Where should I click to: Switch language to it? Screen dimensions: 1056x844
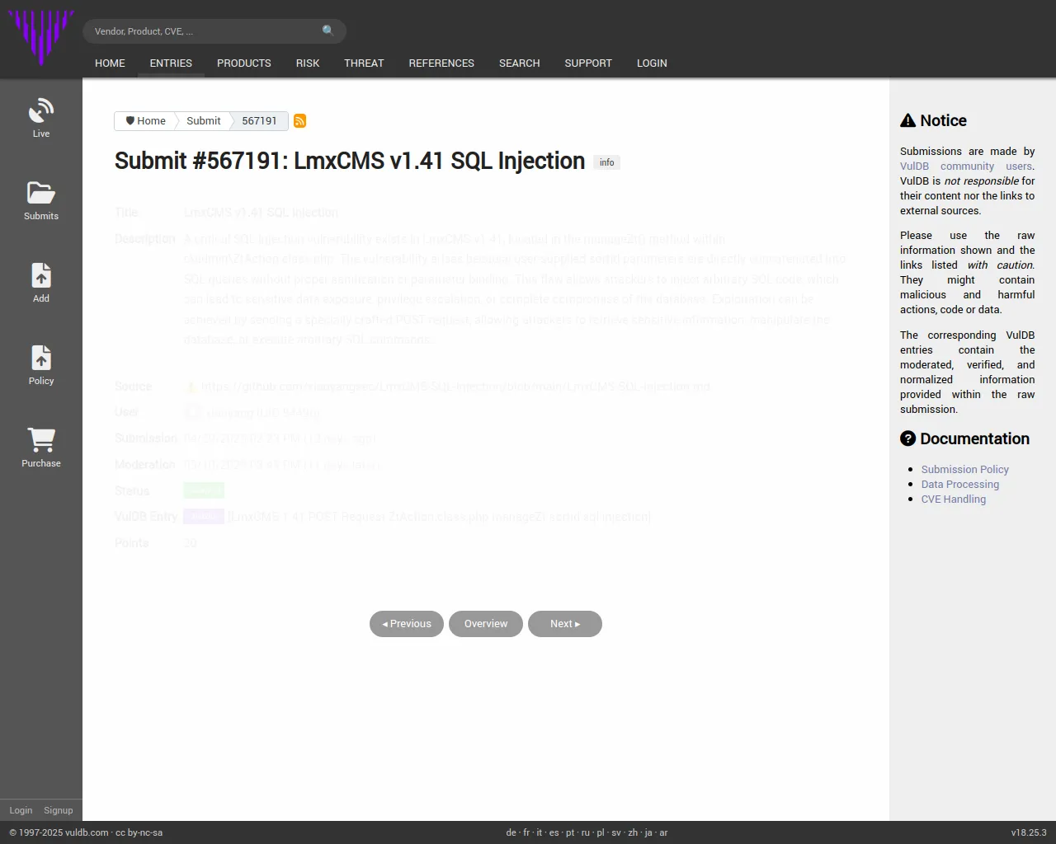click(x=540, y=832)
